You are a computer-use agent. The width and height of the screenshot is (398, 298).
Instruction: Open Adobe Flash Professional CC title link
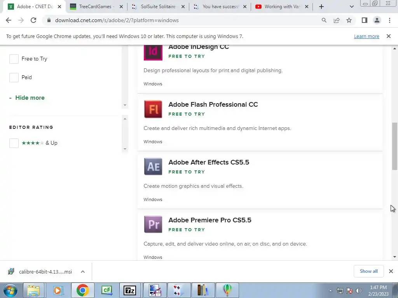click(213, 104)
